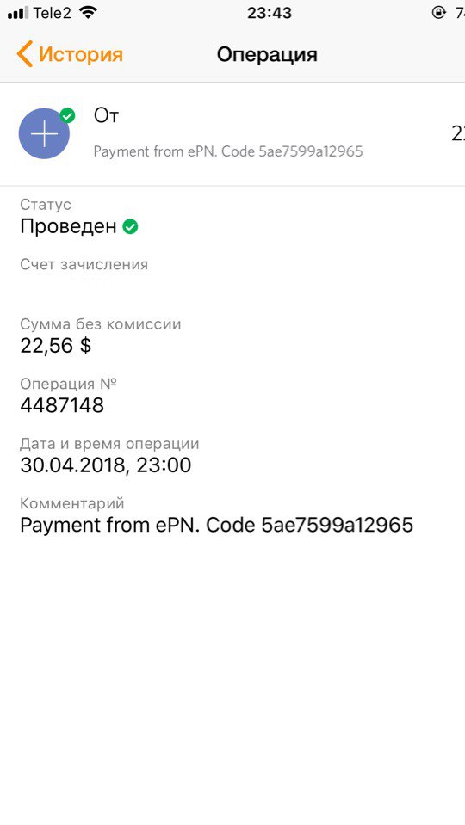Select the От sender label
This screenshot has width=465, height=825.
coord(107,116)
